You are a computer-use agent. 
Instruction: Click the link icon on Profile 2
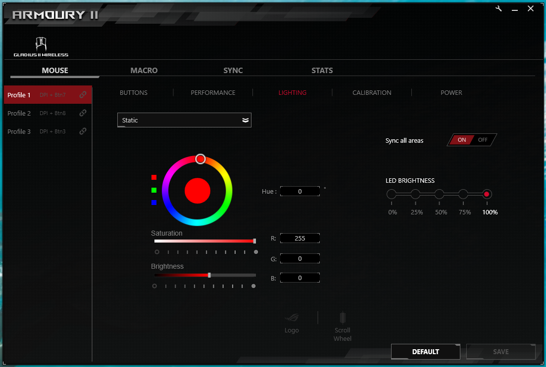pos(83,113)
